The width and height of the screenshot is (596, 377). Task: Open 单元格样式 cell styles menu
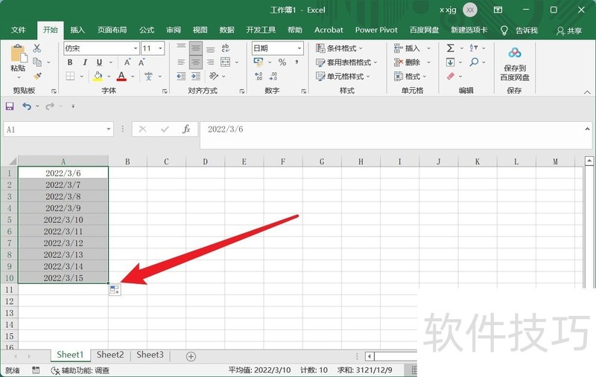[343, 77]
